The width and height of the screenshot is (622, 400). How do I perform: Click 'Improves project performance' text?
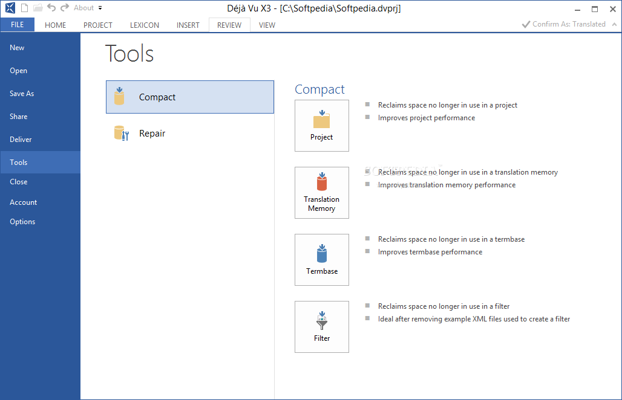point(427,118)
